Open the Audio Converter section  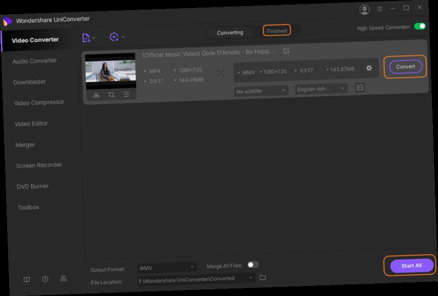click(35, 61)
